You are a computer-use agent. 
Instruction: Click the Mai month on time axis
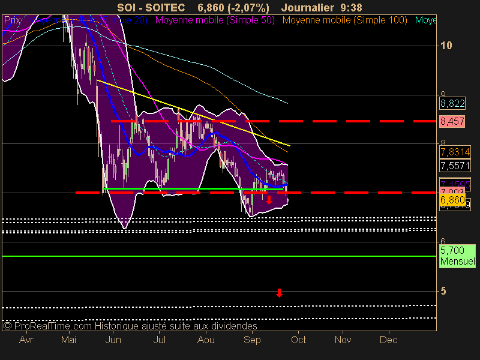point(68,340)
